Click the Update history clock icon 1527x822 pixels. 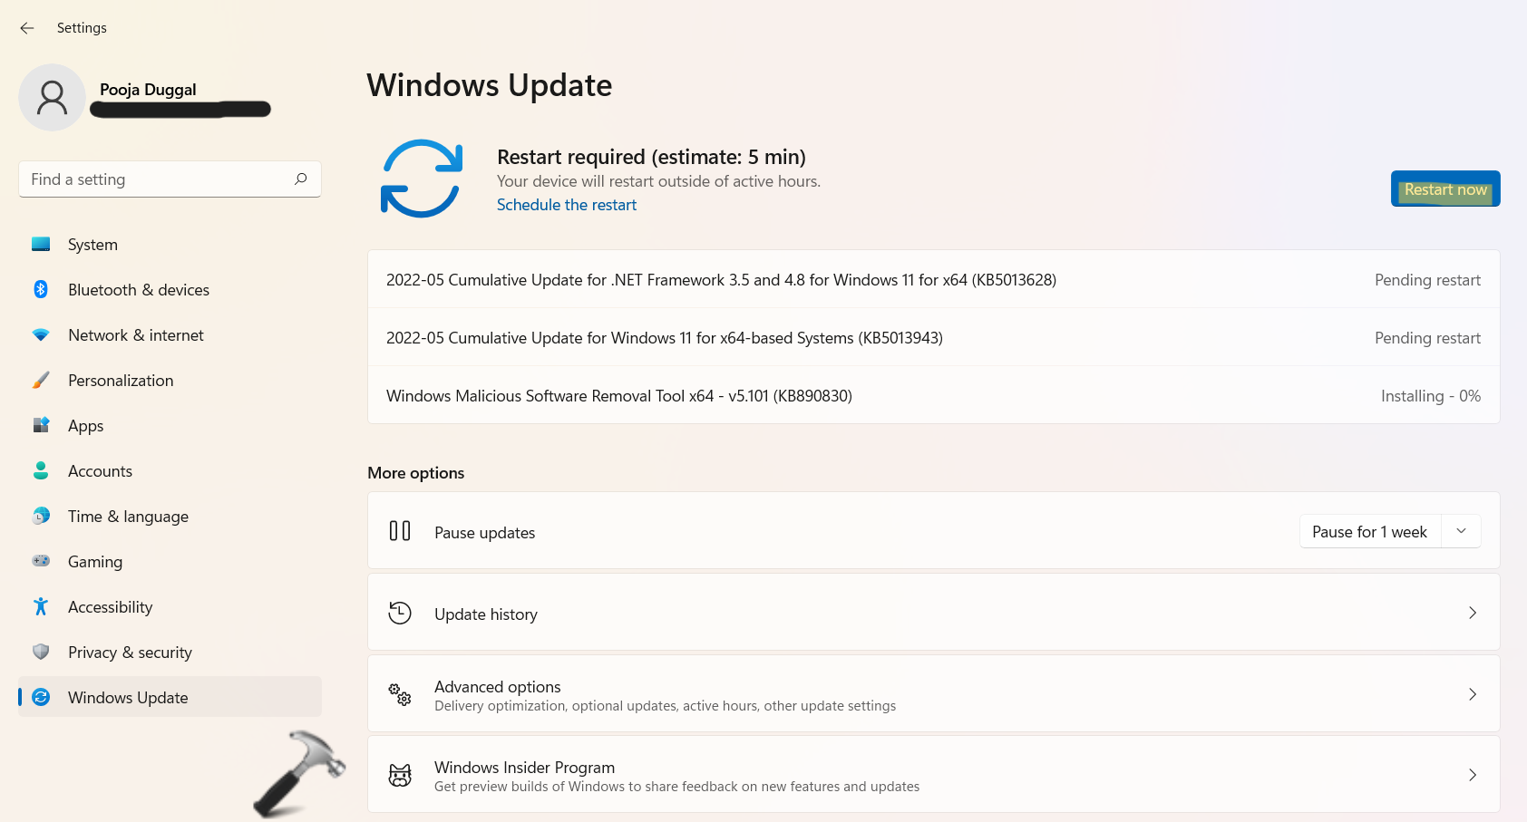[x=400, y=614]
